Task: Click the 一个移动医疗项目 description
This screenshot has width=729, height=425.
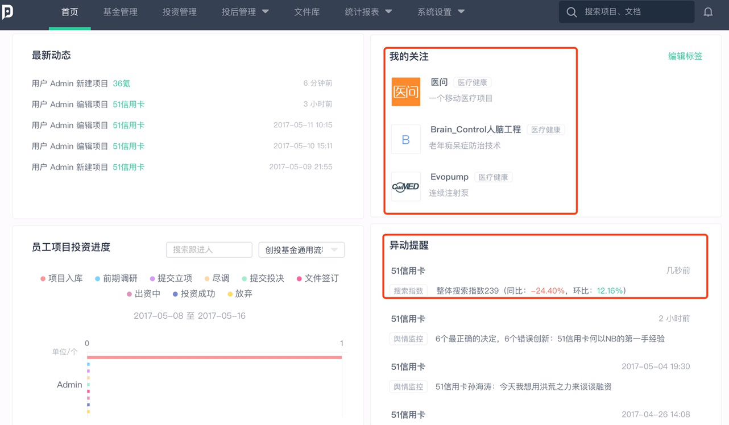Action: (x=461, y=98)
